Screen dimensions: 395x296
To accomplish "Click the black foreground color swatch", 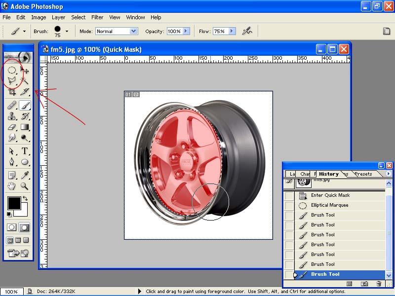I will tap(14, 203).
